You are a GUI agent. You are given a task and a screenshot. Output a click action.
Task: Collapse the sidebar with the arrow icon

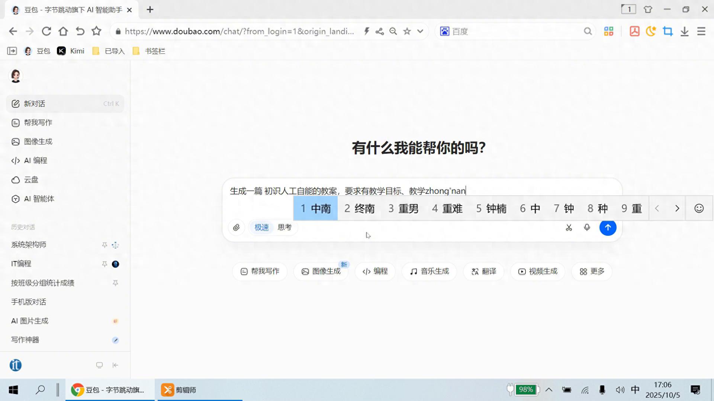click(x=115, y=365)
